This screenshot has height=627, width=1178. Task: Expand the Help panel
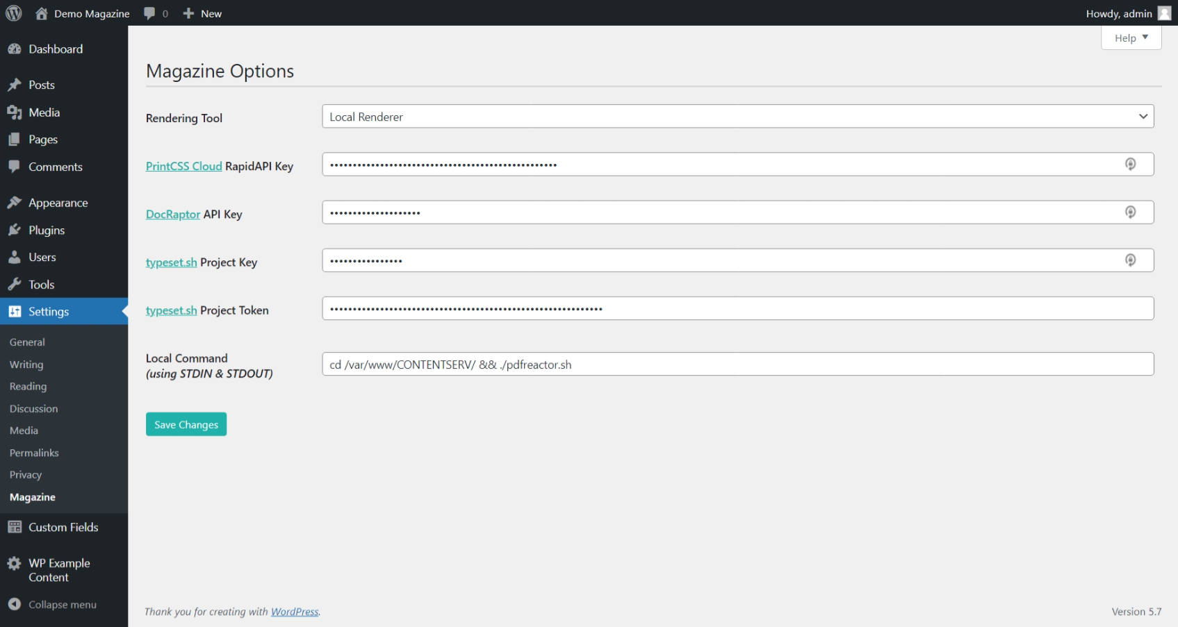[1131, 37]
